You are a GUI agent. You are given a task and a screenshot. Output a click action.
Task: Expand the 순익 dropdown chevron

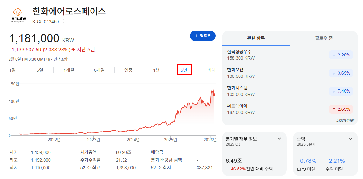point(350,139)
